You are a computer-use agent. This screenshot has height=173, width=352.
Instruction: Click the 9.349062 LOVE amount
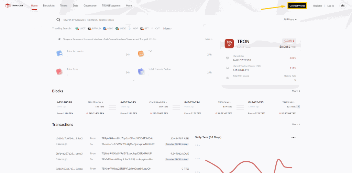pos(179,153)
